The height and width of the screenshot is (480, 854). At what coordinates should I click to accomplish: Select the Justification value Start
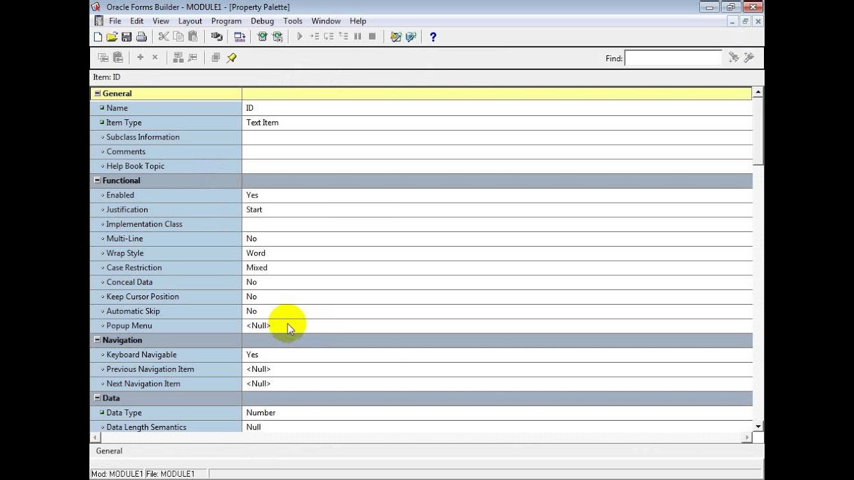254,209
